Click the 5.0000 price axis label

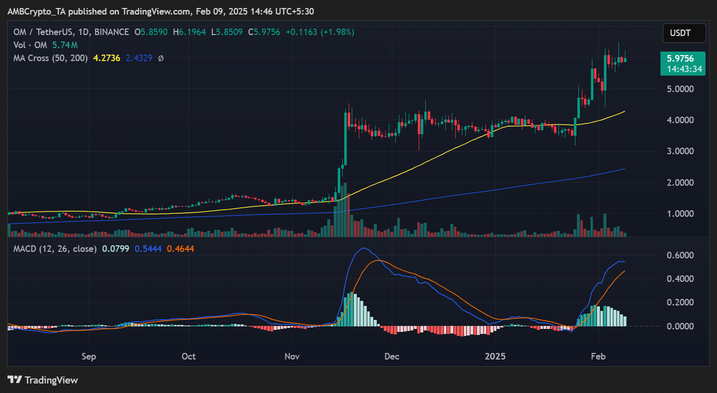pos(682,89)
